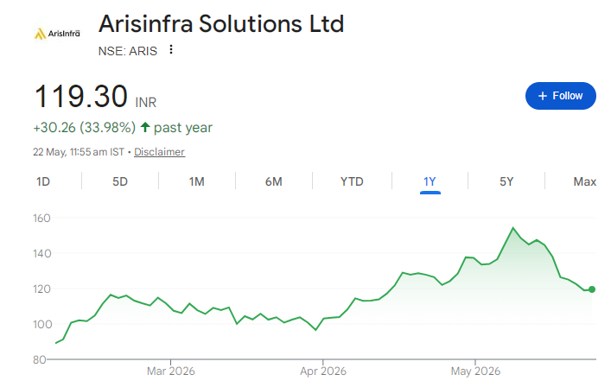Image resolution: width=611 pixels, height=387 pixels.
Task: Open the Disclaimer link
Action: [159, 152]
